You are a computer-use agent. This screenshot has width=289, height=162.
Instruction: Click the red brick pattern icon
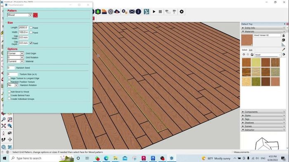(36, 15)
